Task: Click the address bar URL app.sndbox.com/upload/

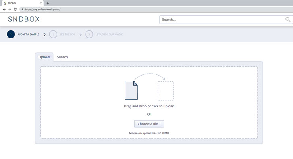Action: tap(43, 10)
